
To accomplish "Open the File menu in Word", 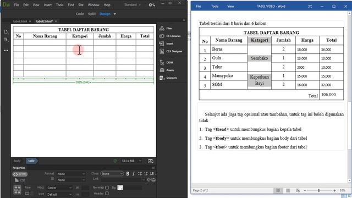I will pyautogui.click(x=199, y=6).
